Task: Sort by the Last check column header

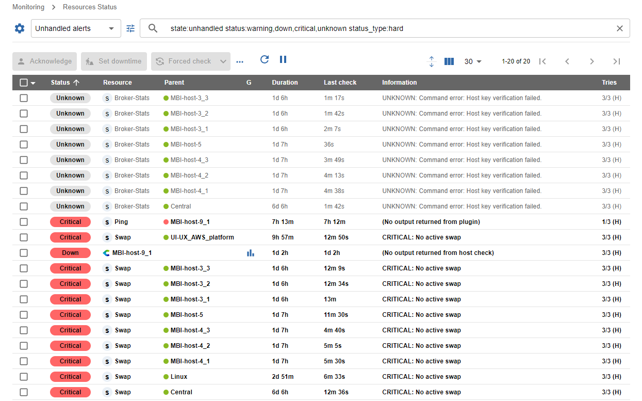Action: 340,83
